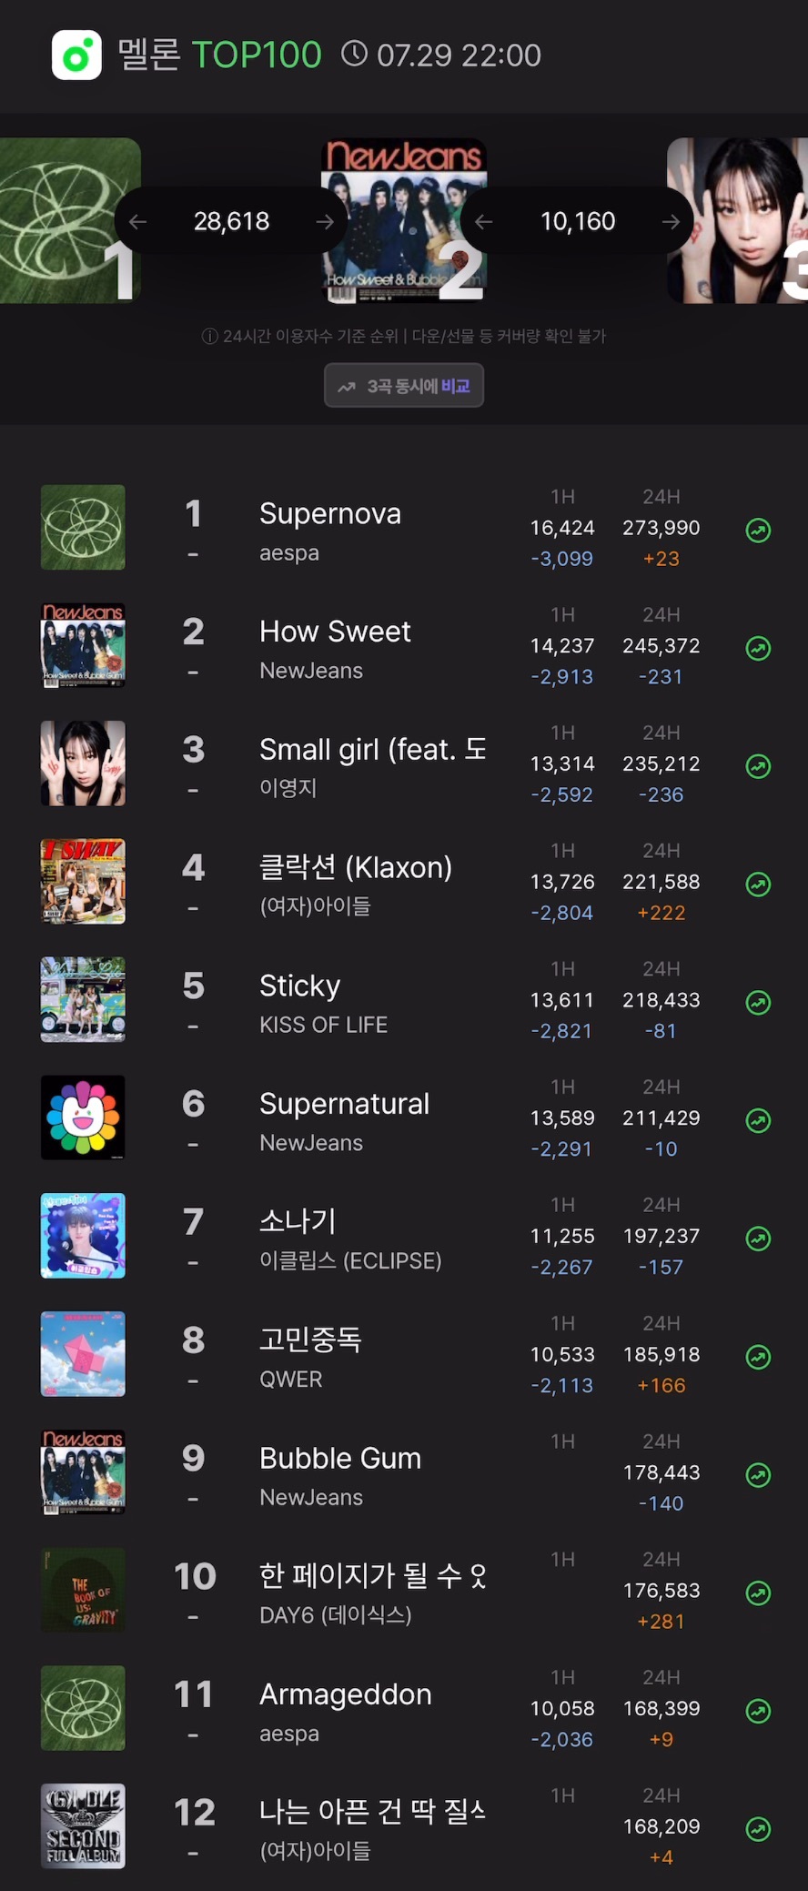
Task: Click the trend chart icon for 고민중독
Action: tap(758, 1358)
